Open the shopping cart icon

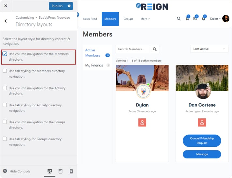click(187, 19)
